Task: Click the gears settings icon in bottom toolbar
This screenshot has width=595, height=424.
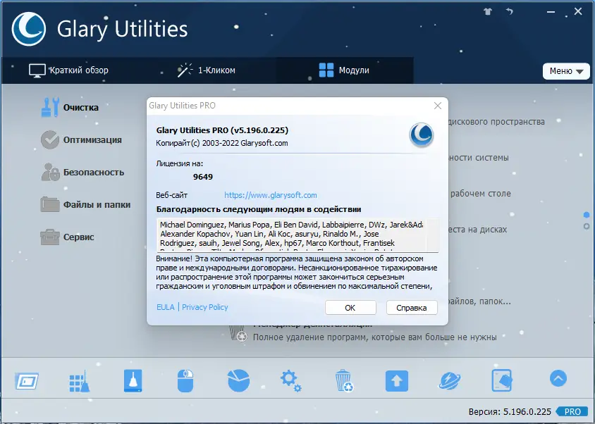Action: (290, 379)
